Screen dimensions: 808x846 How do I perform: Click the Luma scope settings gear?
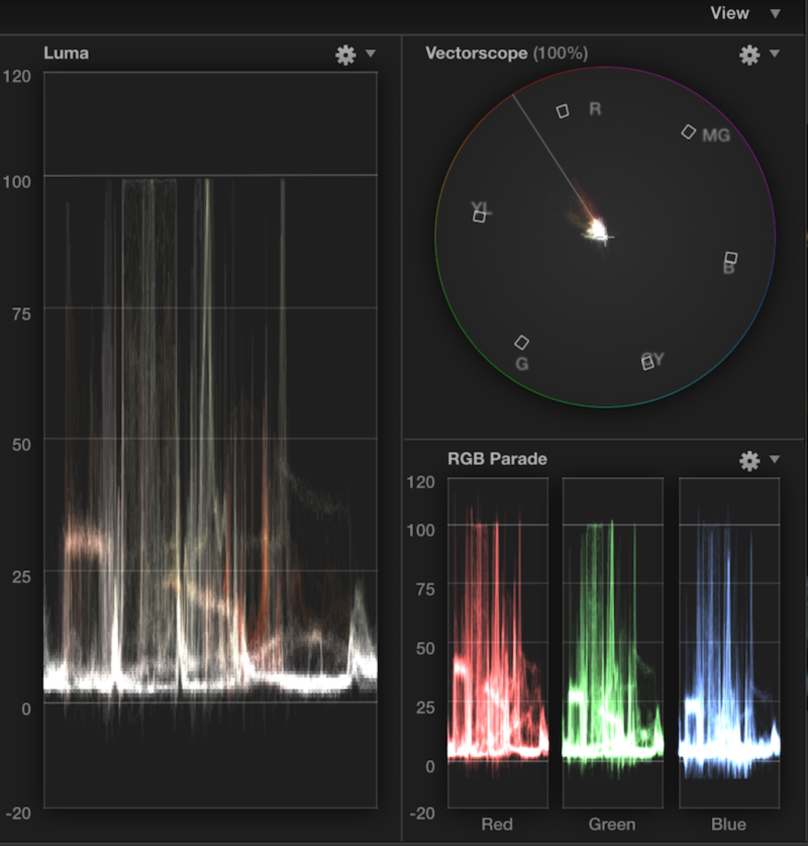(x=345, y=55)
